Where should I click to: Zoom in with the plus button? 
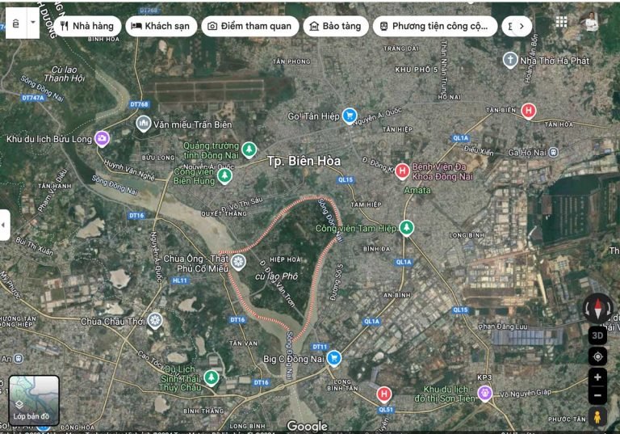[597, 377]
